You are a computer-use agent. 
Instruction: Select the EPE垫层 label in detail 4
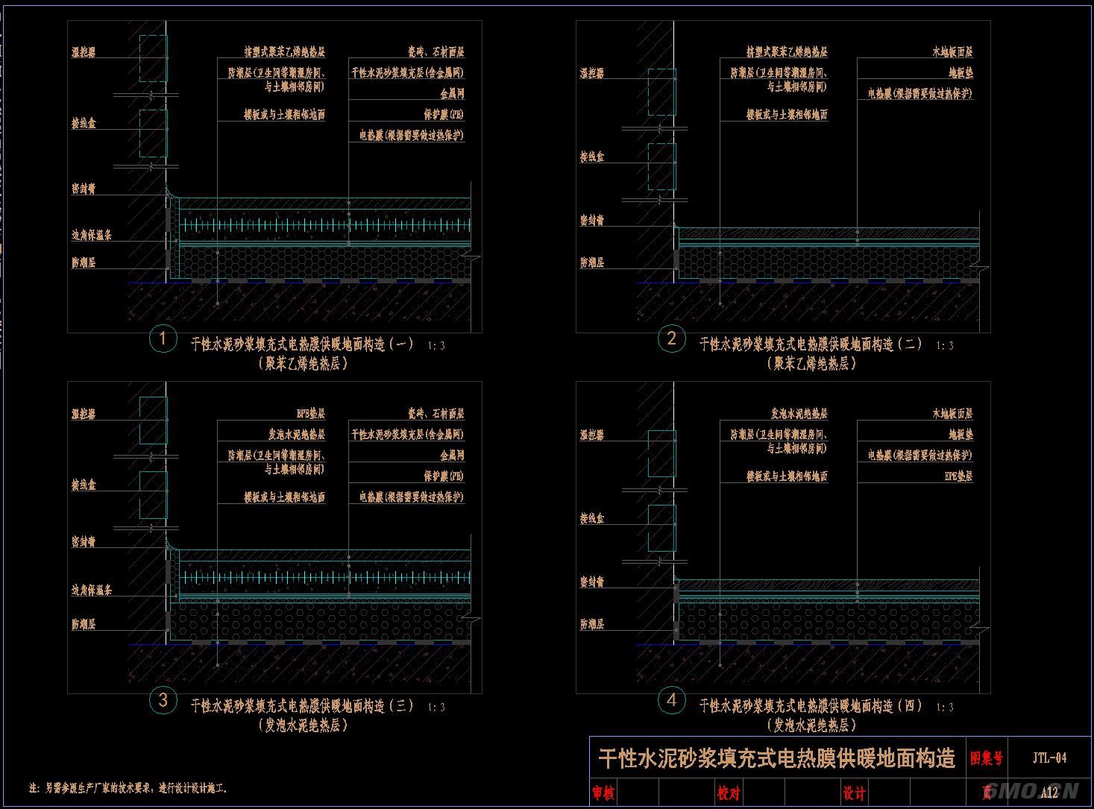[959, 476]
